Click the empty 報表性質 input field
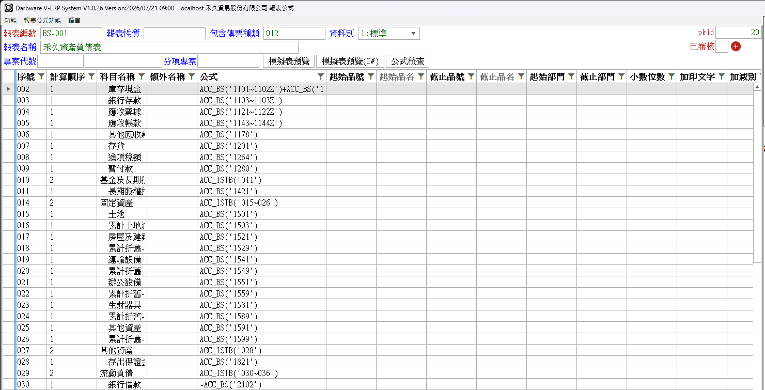765x390 pixels. tap(175, 34)
